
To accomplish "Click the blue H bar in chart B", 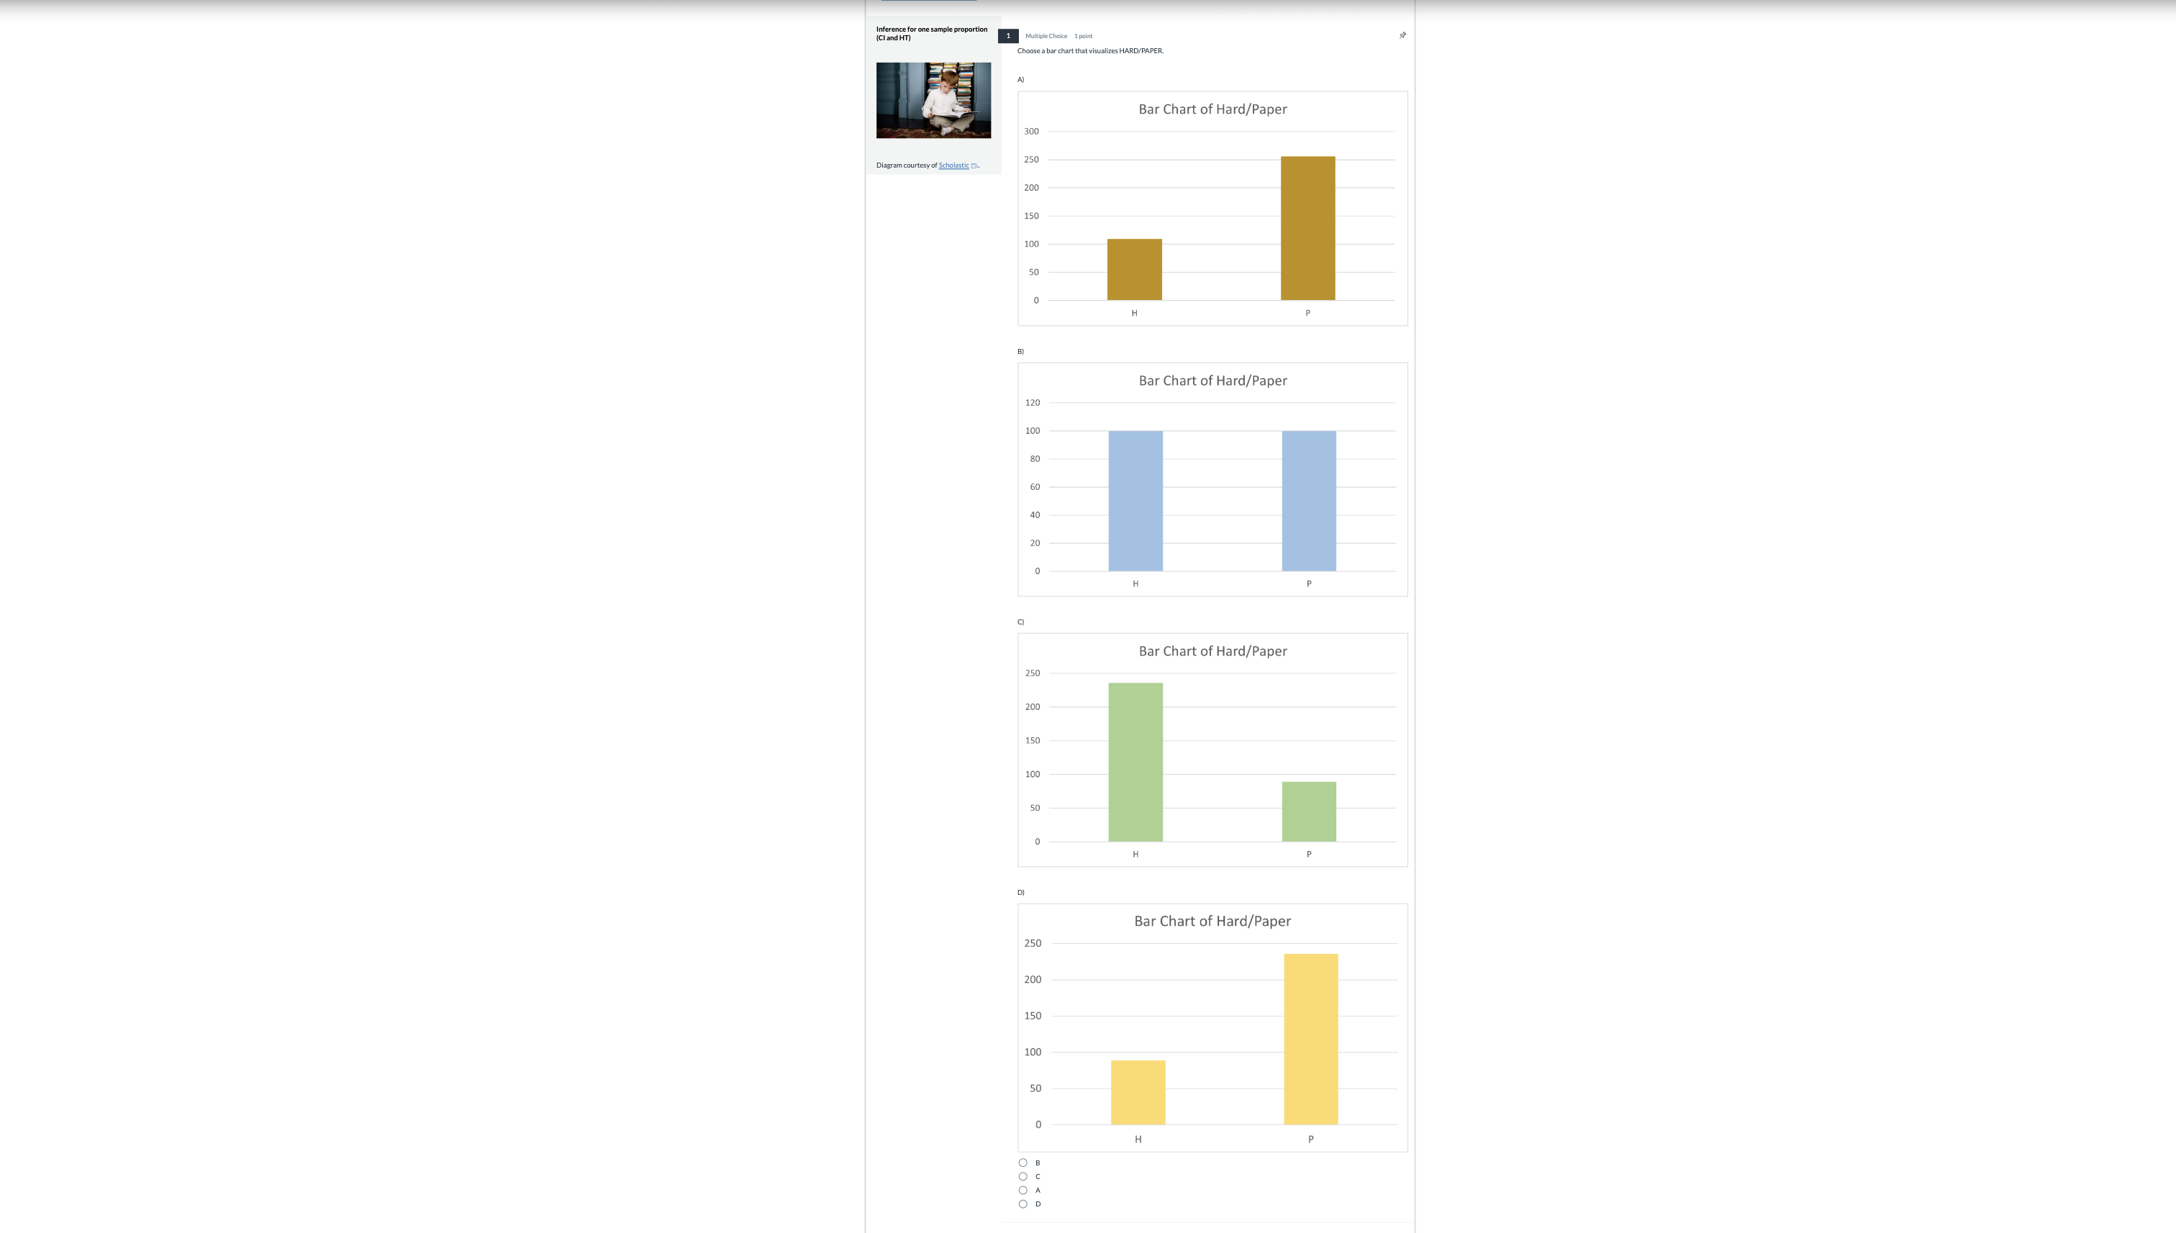I will [1135, 501].
